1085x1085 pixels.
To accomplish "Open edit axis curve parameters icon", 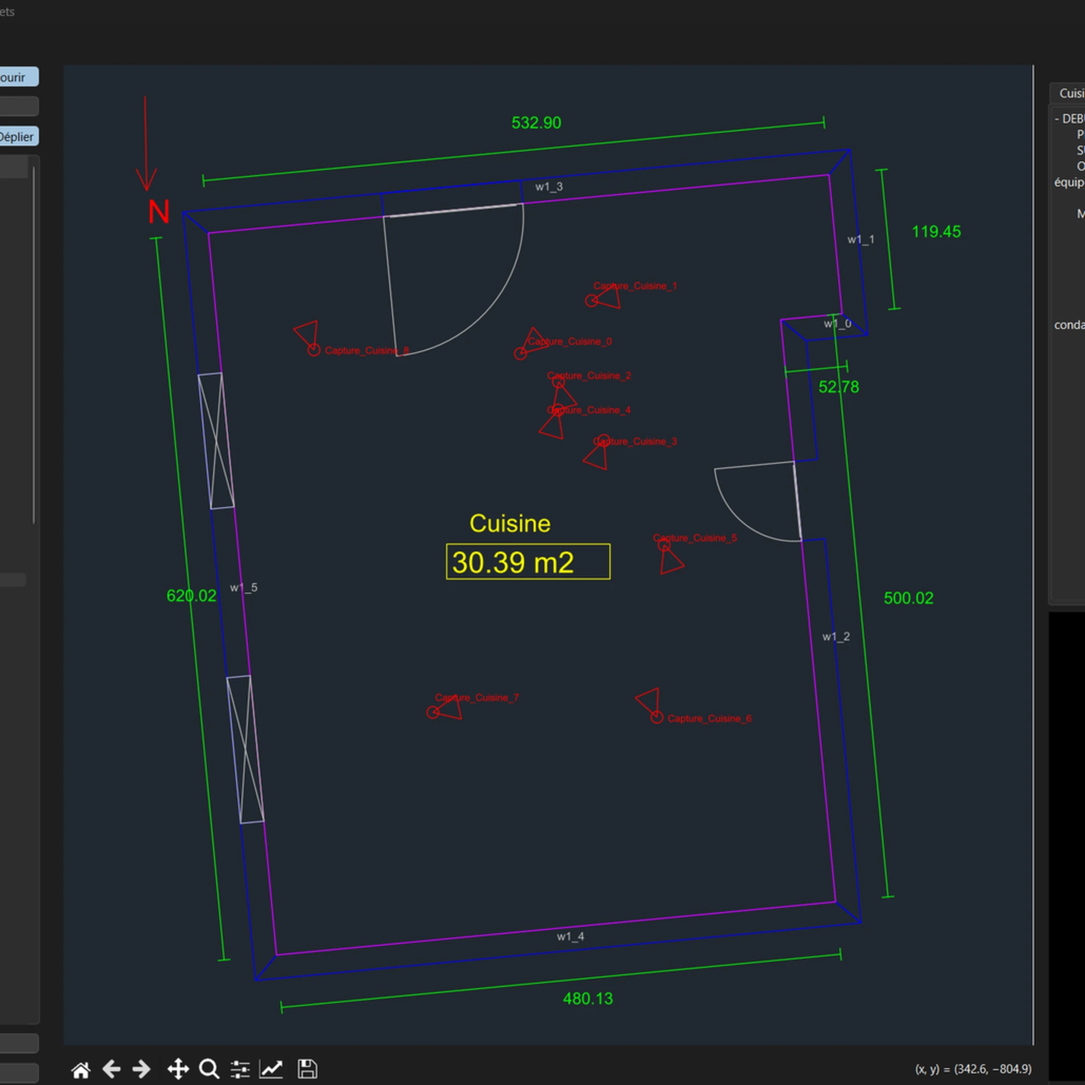I will click(271, 1069).
